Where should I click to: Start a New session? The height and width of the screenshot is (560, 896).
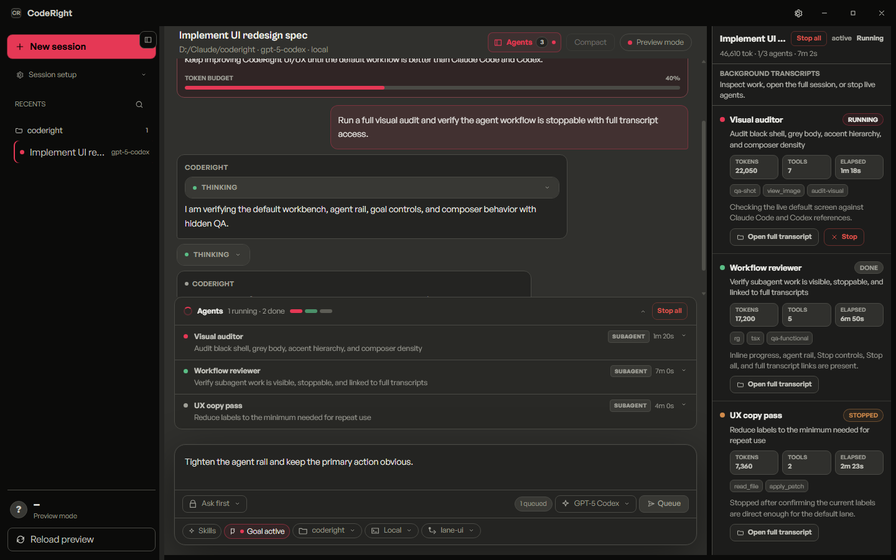(81, 47)
